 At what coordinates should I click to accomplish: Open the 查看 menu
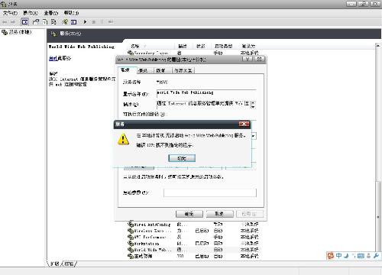click(51, 13)
